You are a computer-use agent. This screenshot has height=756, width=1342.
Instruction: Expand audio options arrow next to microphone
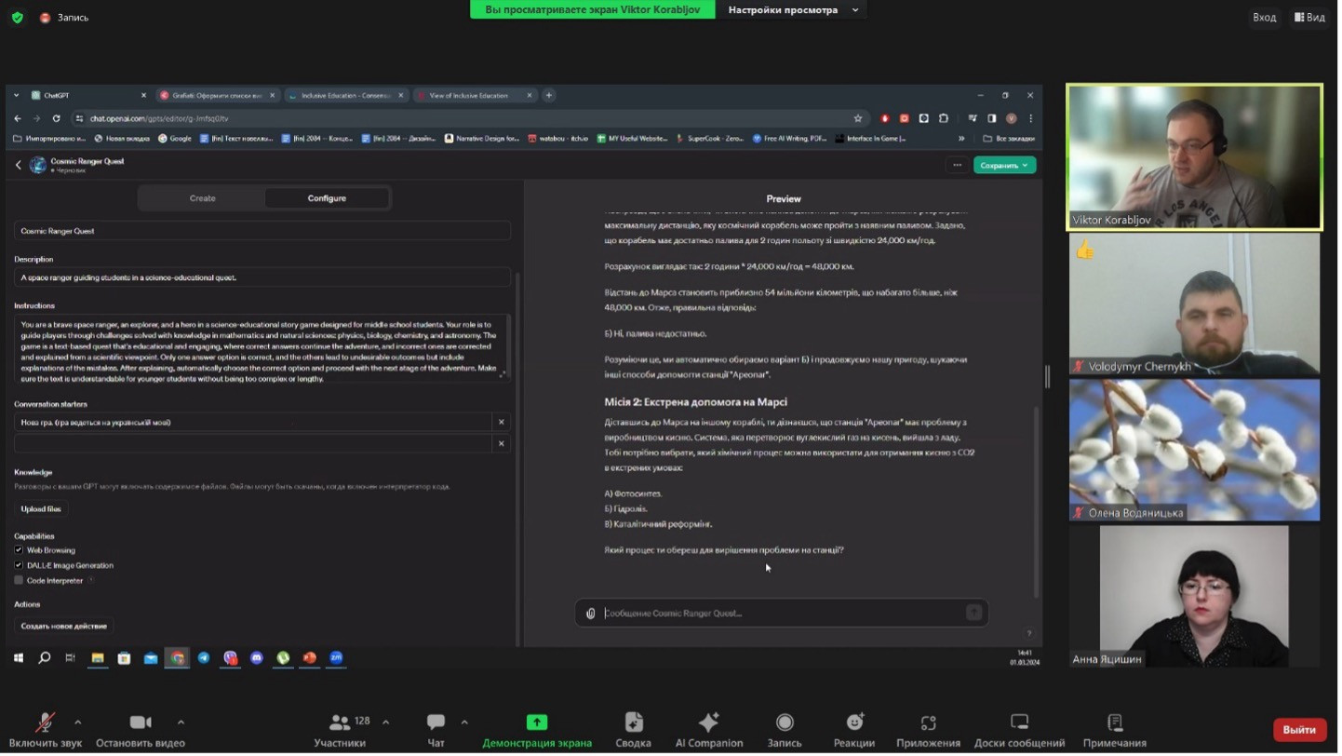(x=77, y=722)
